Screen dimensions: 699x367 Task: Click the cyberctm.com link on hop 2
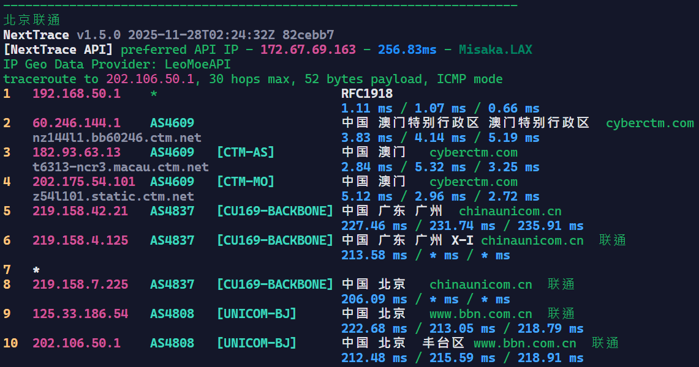click(649, 123)
